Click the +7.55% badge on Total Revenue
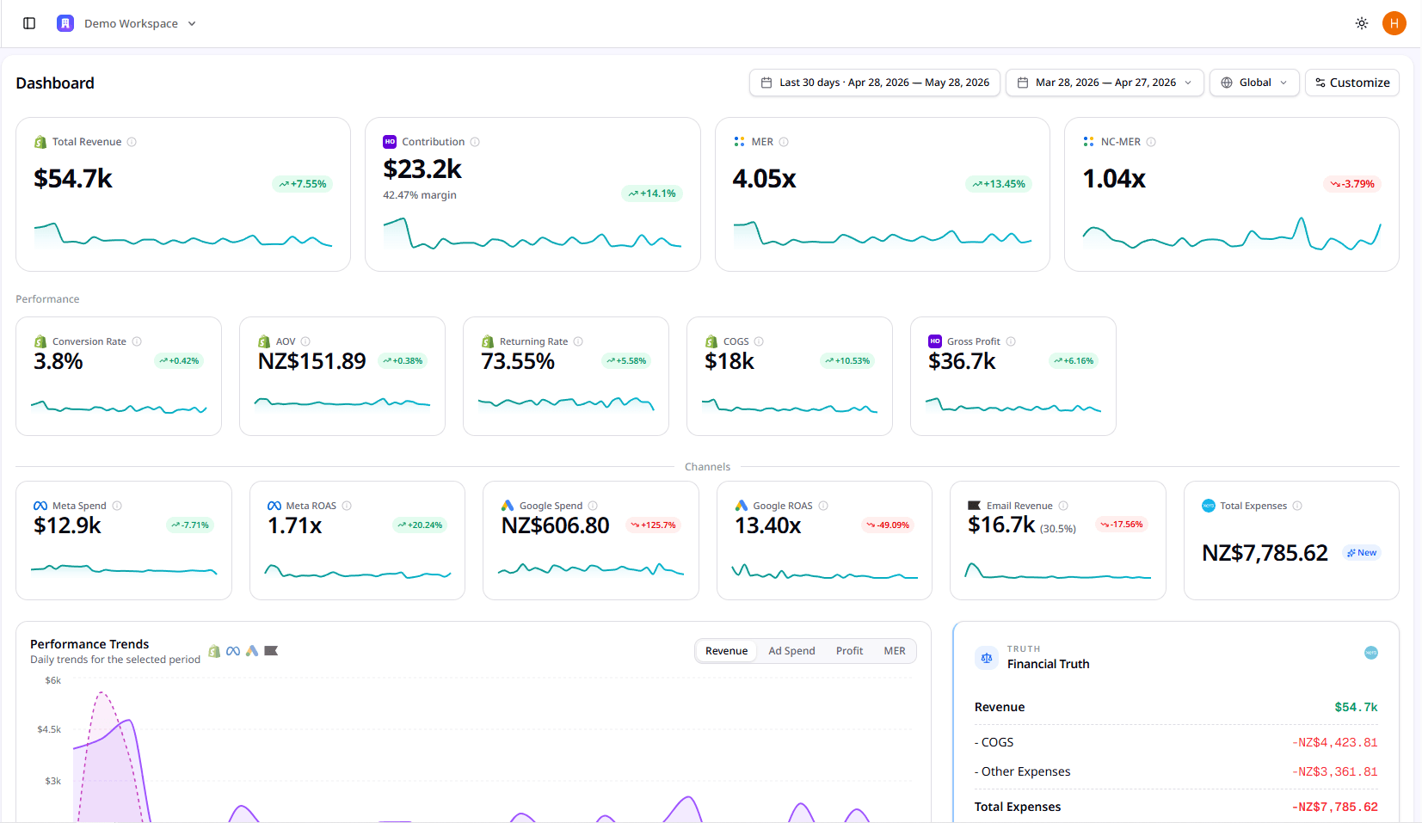Image resolution: width=1422 pixels, height=823 pixels. click(x=303, y=184)
